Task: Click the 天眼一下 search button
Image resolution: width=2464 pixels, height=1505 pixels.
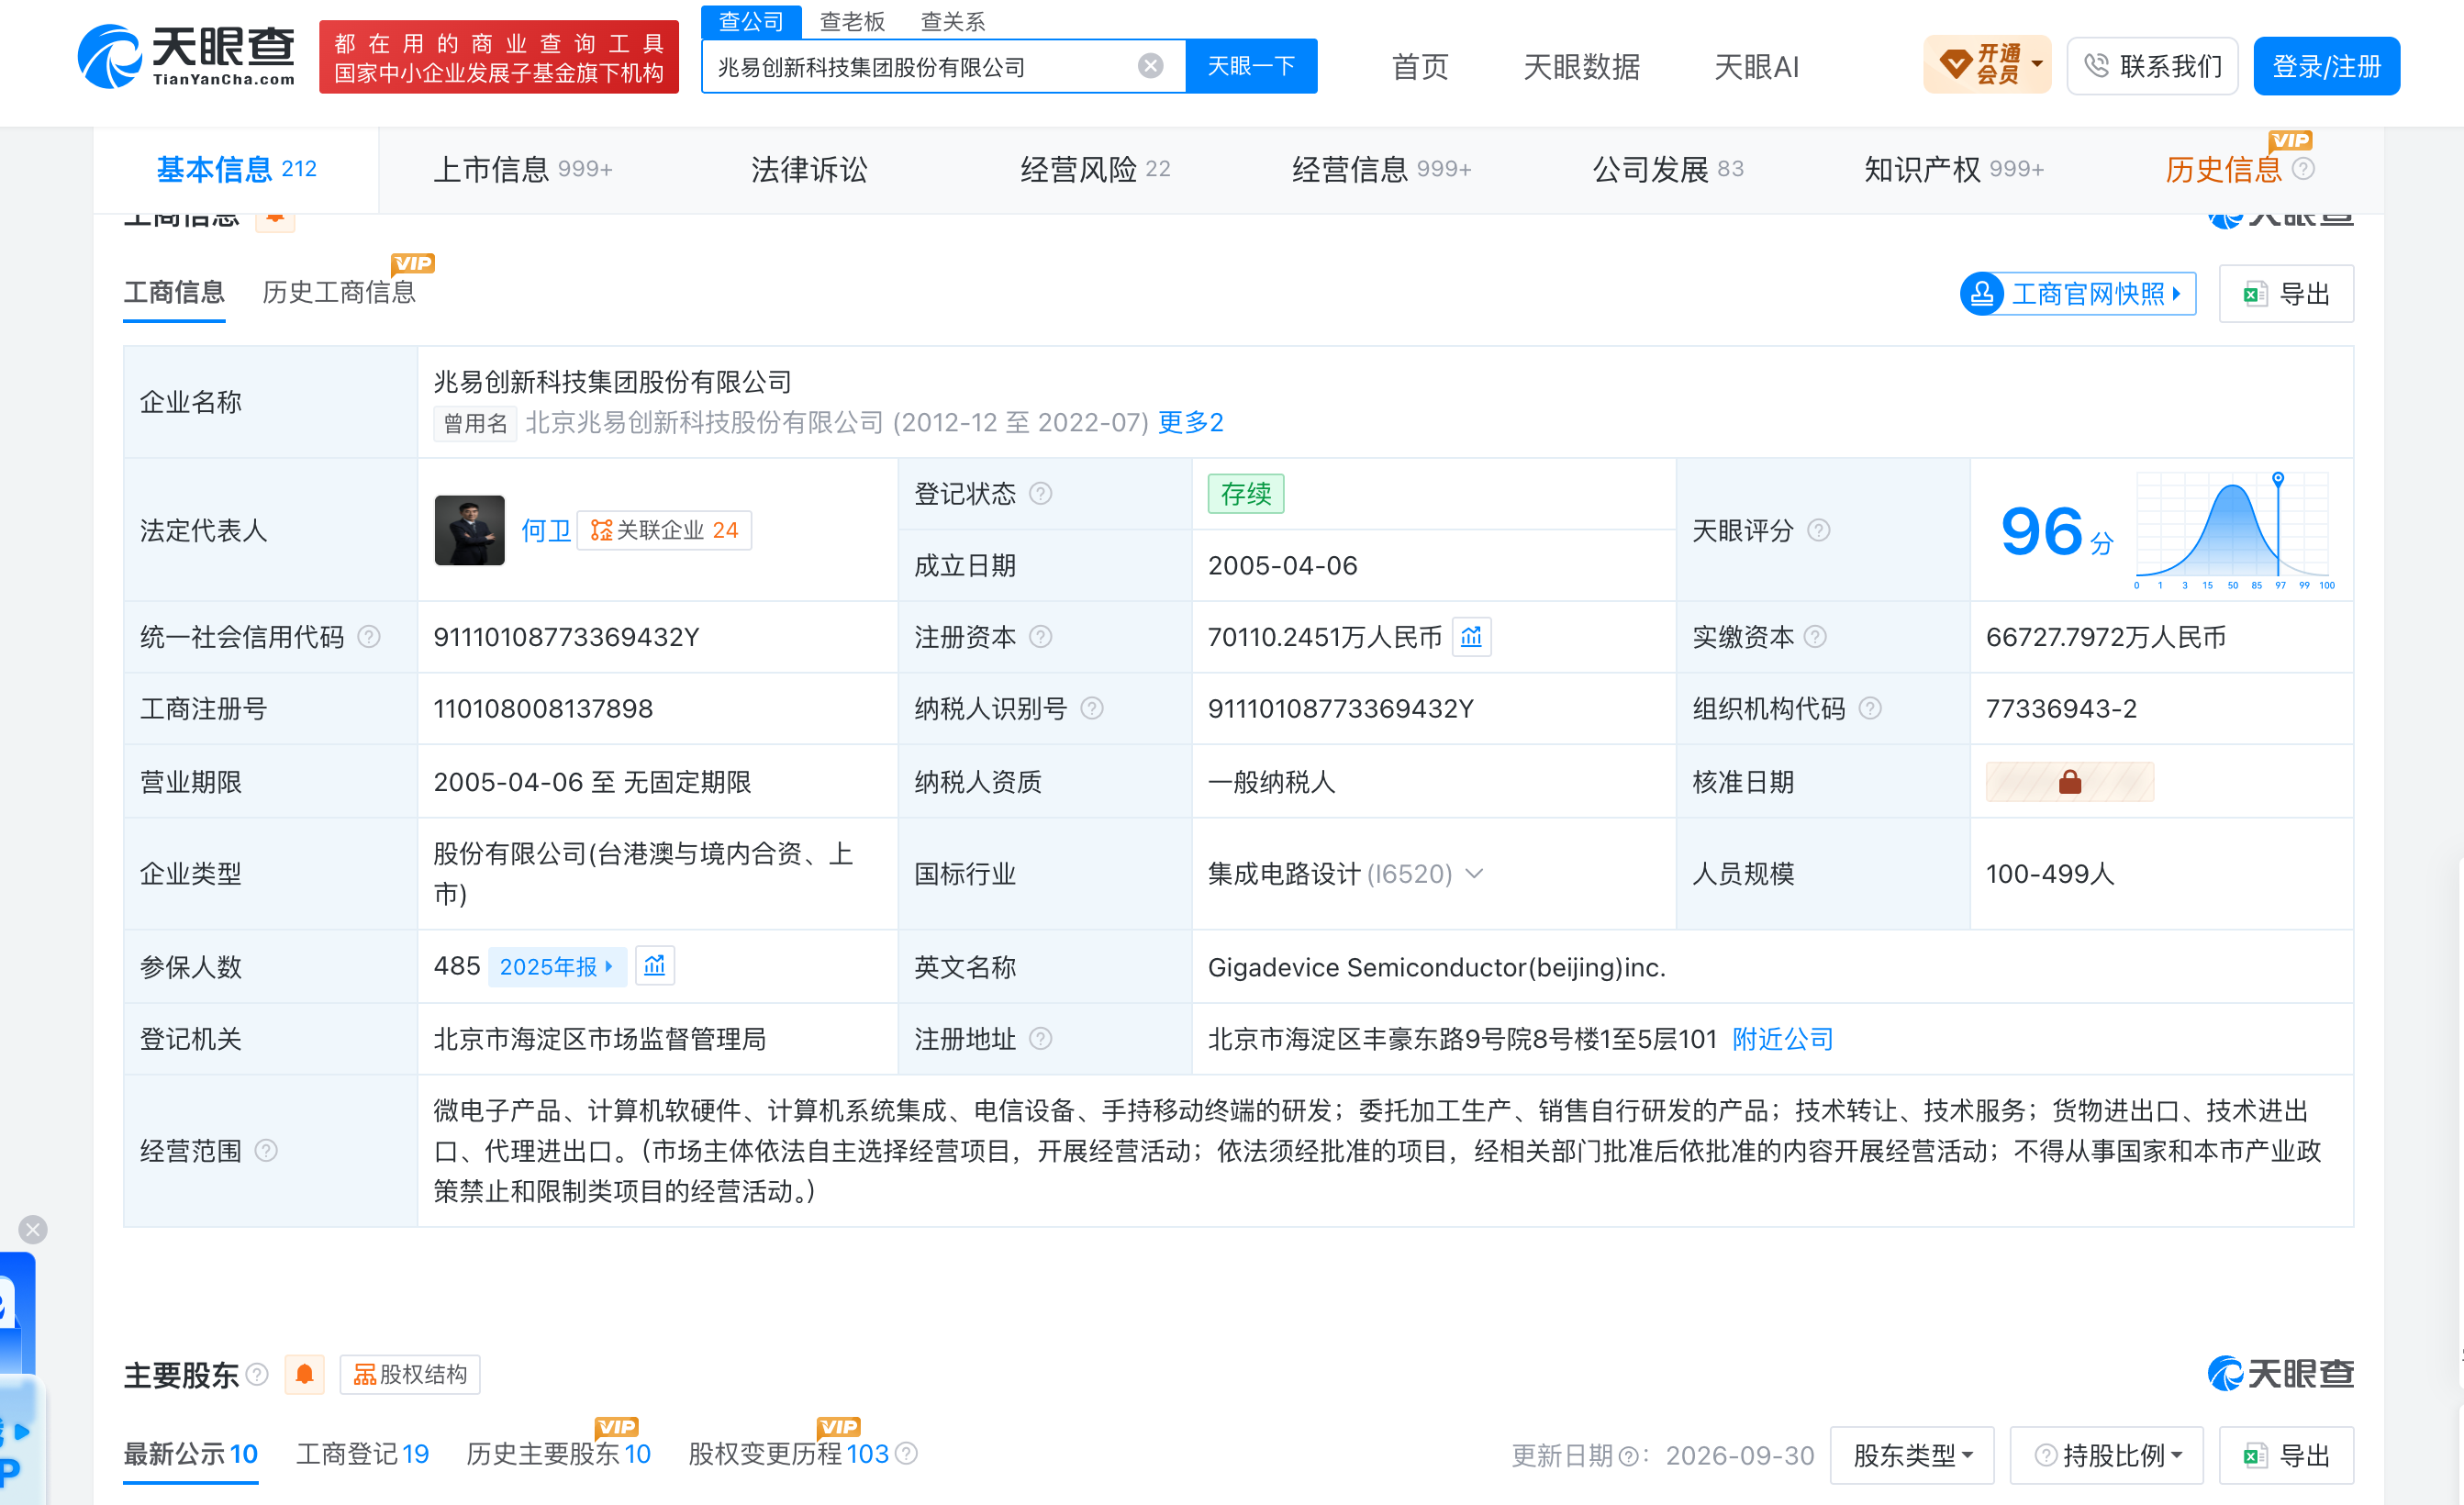Action: [1251, 66]
